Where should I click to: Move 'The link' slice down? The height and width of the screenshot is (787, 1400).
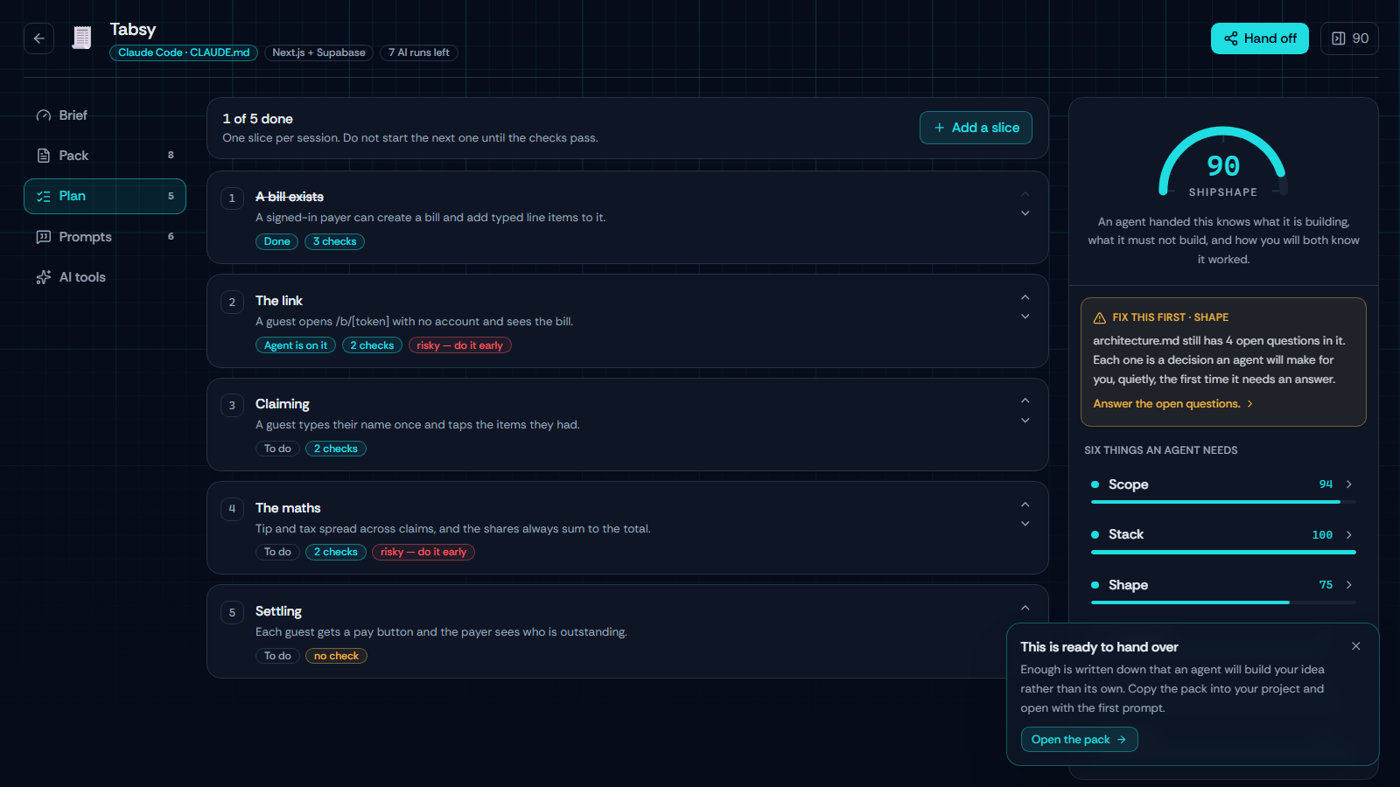(1025, 317)
